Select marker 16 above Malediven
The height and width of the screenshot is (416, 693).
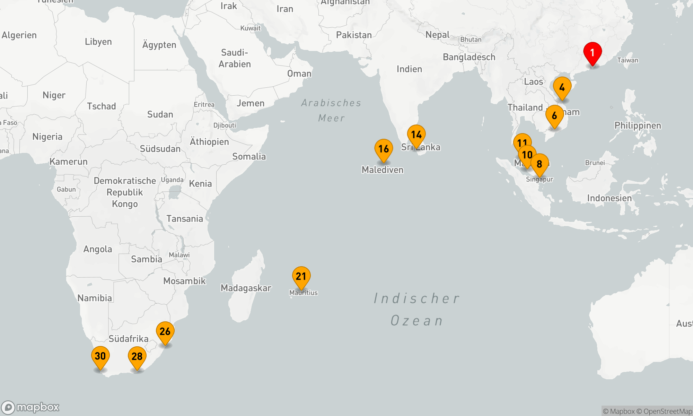click(384, 149)
